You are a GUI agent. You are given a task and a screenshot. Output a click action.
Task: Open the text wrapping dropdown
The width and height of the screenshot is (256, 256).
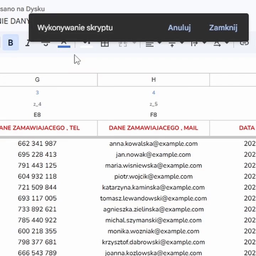coord(197,44)
